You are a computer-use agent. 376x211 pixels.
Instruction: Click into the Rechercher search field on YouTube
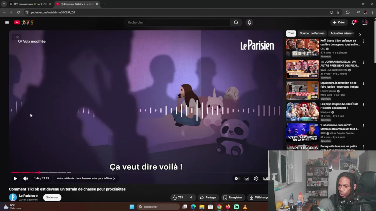[177, 23]
